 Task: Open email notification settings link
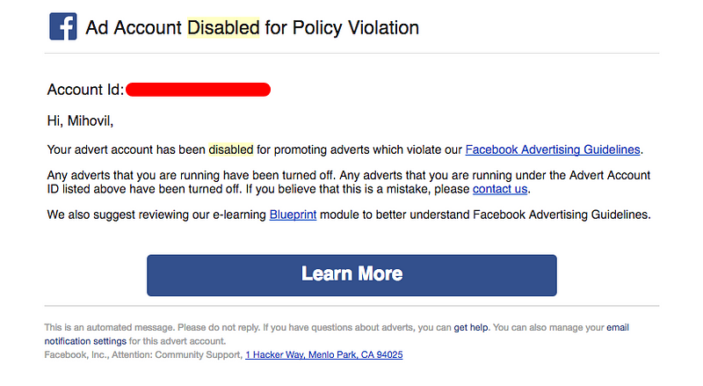(337, 334)
